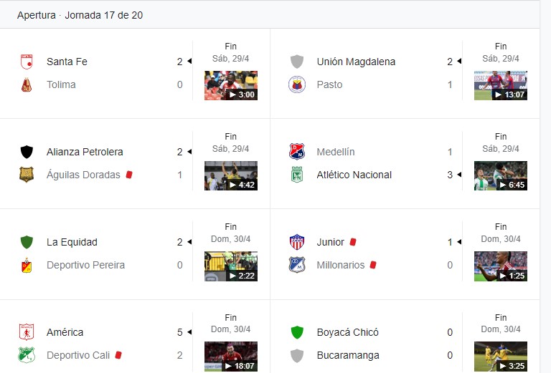Play the 13:07 Unión Magdalena match video
Screen dimensions: 551x373
(x=501, y=85)
